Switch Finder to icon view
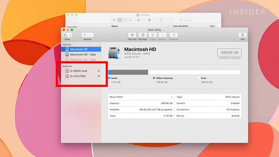 (x=114, y=20)
